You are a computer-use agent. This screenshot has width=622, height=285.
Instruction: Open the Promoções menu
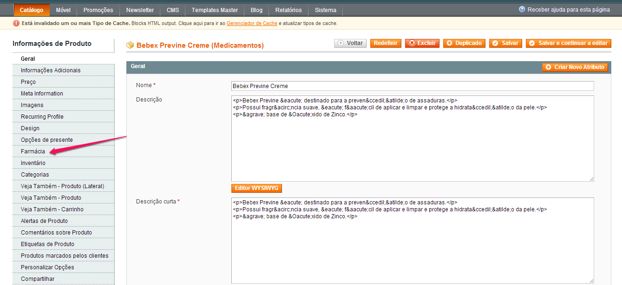pyautogui.click(x=98, y=10)
